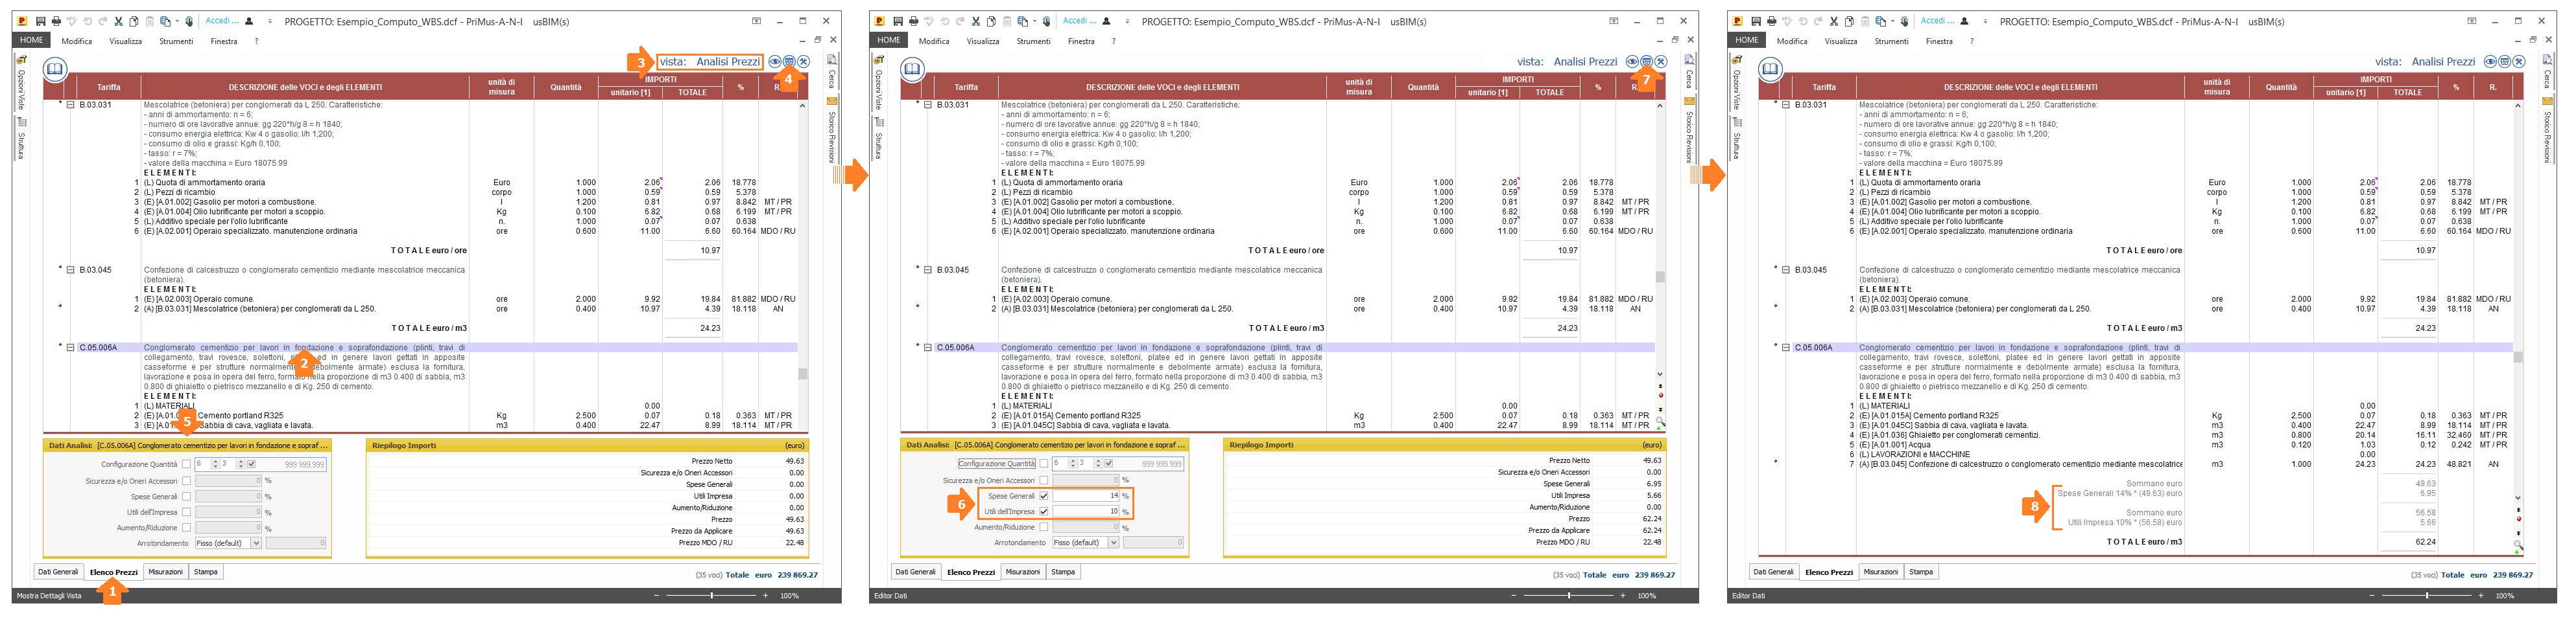Tick the Aumento/Riduzione checkbox in the middle window
This screenshot has width=2576, height=619.
point(1044,527)
